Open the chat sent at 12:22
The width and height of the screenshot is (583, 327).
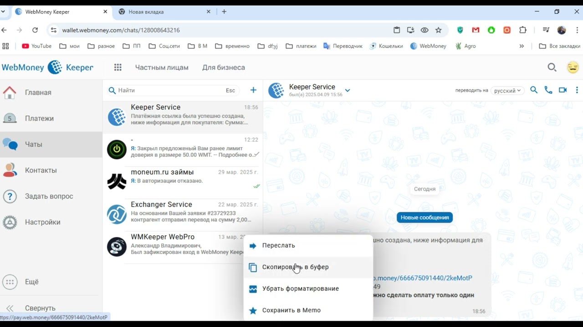[x=183, y=149]
